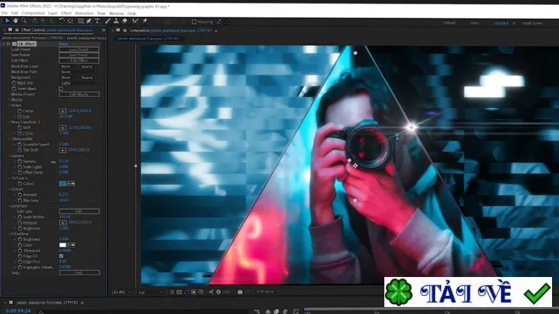The width and height of the screenshot is (559, 314).
Task: Open the magnification ratio dropdown
Action: point(122,292)
